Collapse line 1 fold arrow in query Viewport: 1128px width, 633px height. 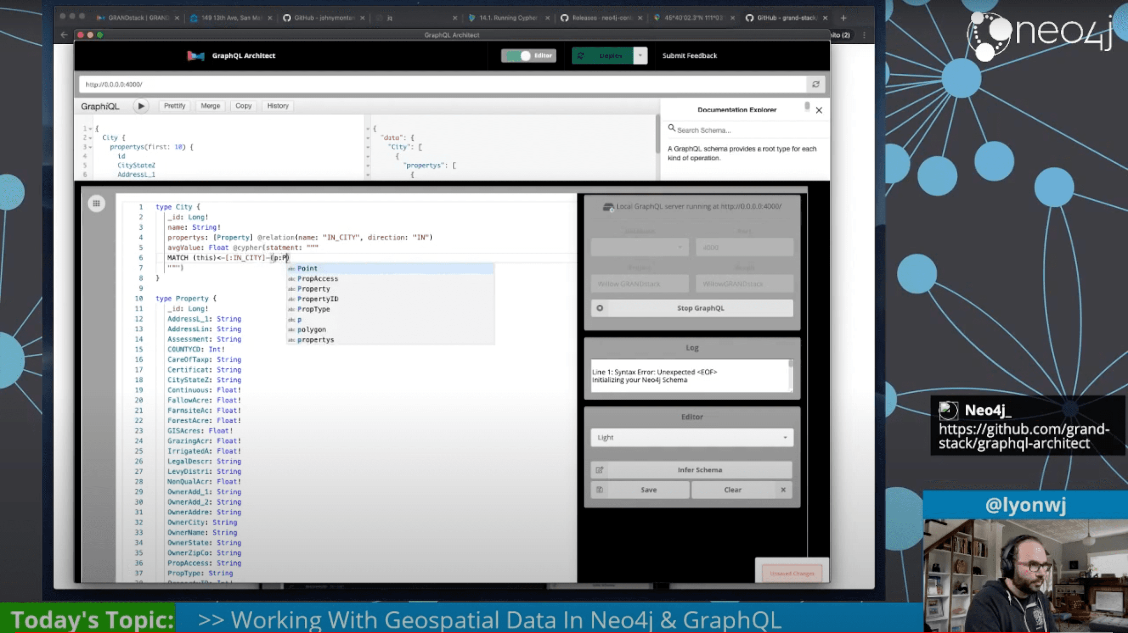[x=90, y=129]
